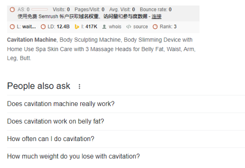
Task: Click the Rank circle icon
Action: [155, 27]
